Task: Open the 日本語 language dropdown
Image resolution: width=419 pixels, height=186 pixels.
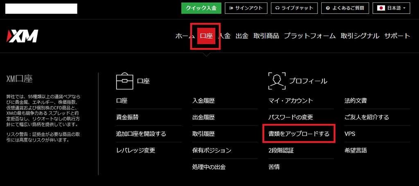Action: [391, 8]
